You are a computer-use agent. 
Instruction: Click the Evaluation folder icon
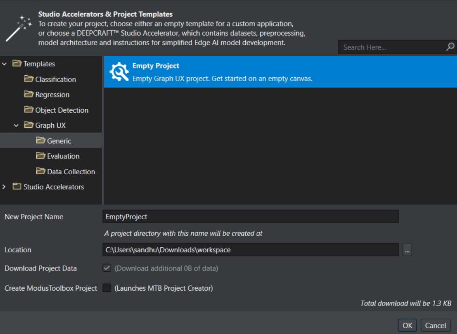click(41, 156)
